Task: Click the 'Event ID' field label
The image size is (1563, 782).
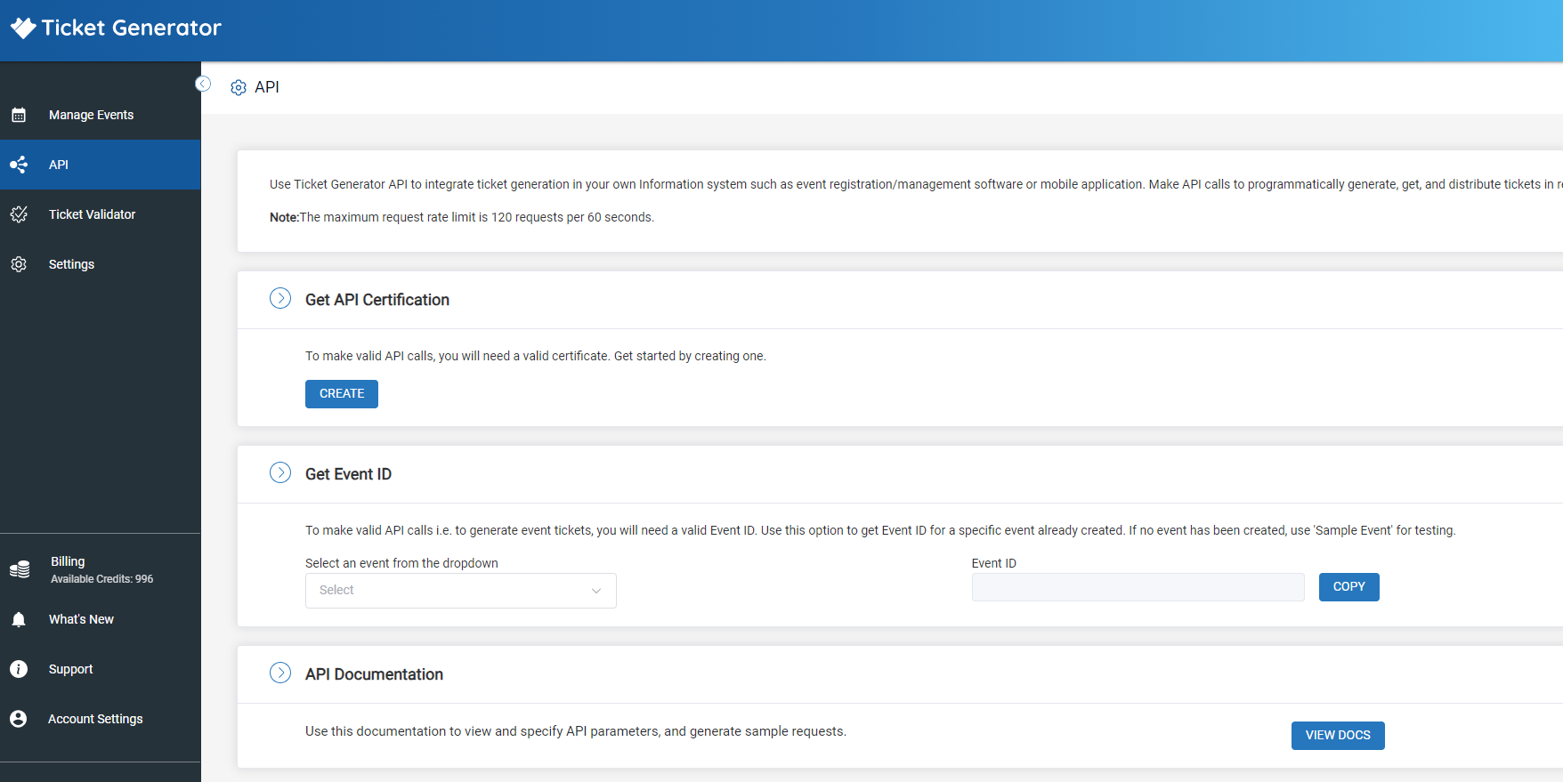Action: point(994,563)
